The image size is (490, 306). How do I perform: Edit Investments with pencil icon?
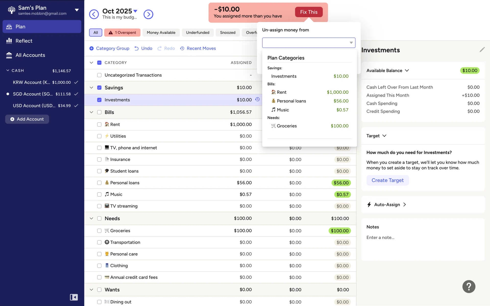click(482, 50)
